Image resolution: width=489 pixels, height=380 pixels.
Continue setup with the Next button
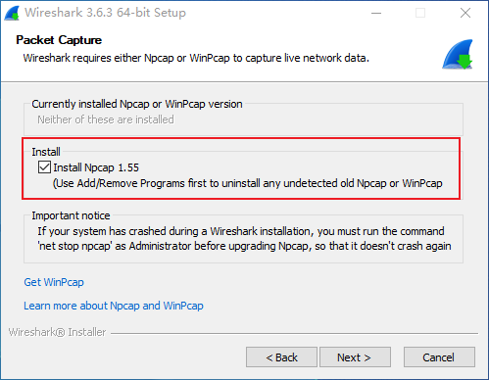pyautogui.click(x=355, y=357)
